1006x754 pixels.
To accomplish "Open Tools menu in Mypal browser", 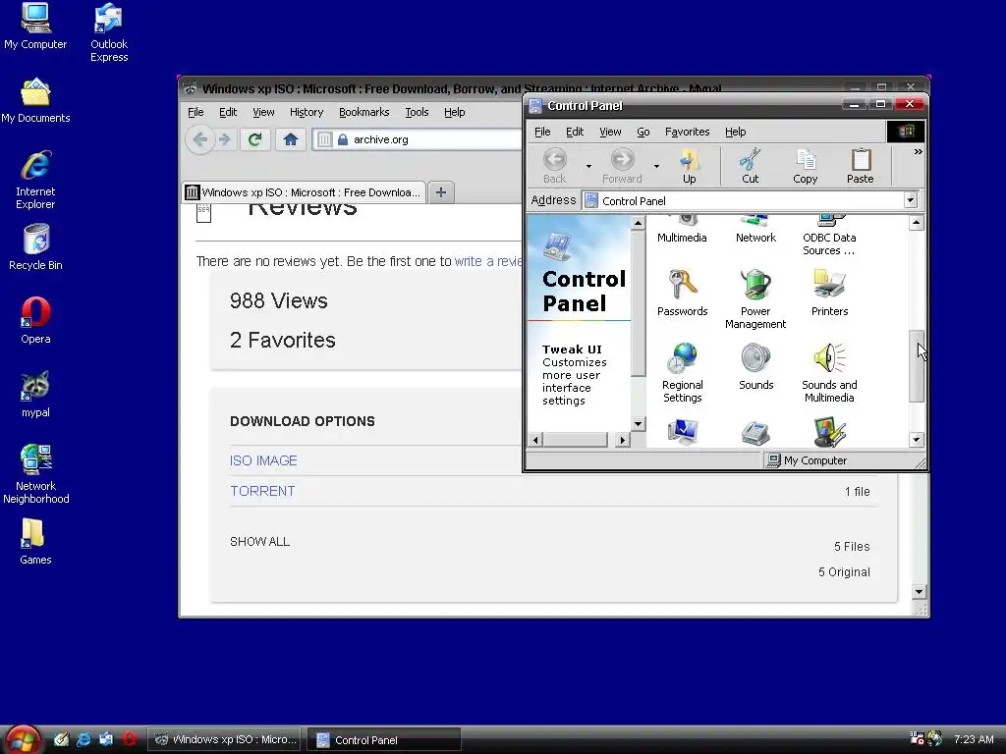I will click(x=417, y=112).
